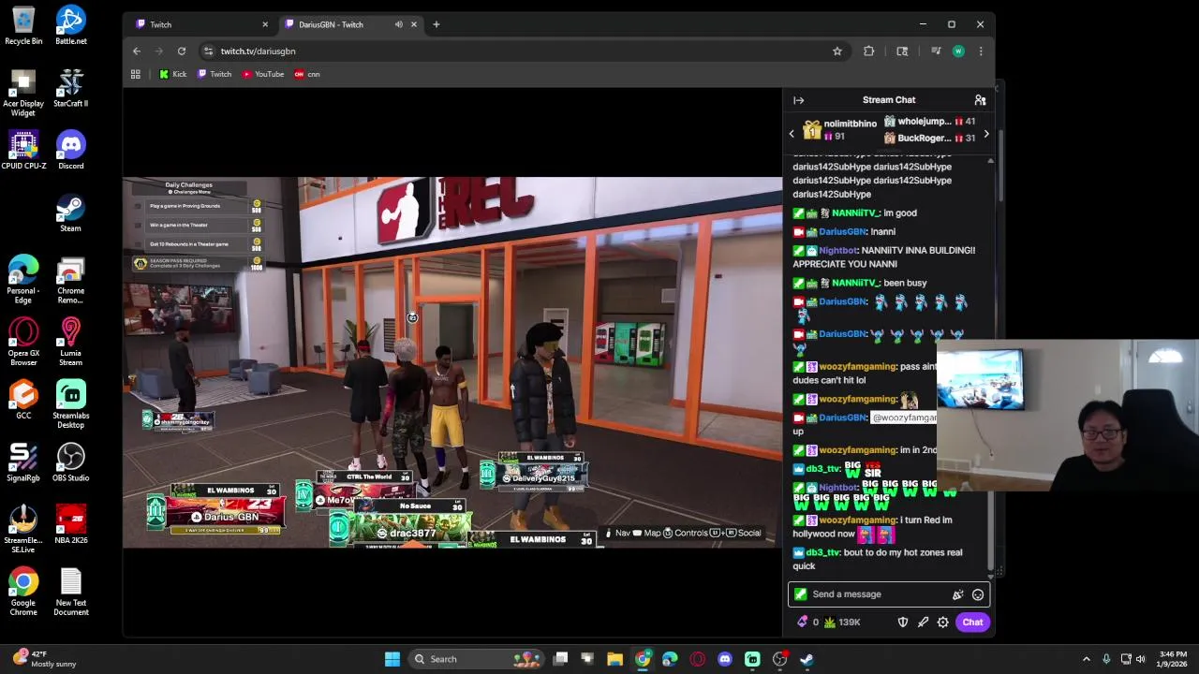Open Chrome three-dot menu
This screenshot has height=674, width=1199.
pyautogui.click(x=981, y=51)
